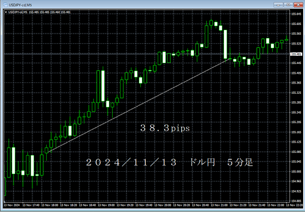Viewport: 305px width, 212px height.
Task: Click the 13 Nov 21:20 time label
Action: [x=238, y=205]
